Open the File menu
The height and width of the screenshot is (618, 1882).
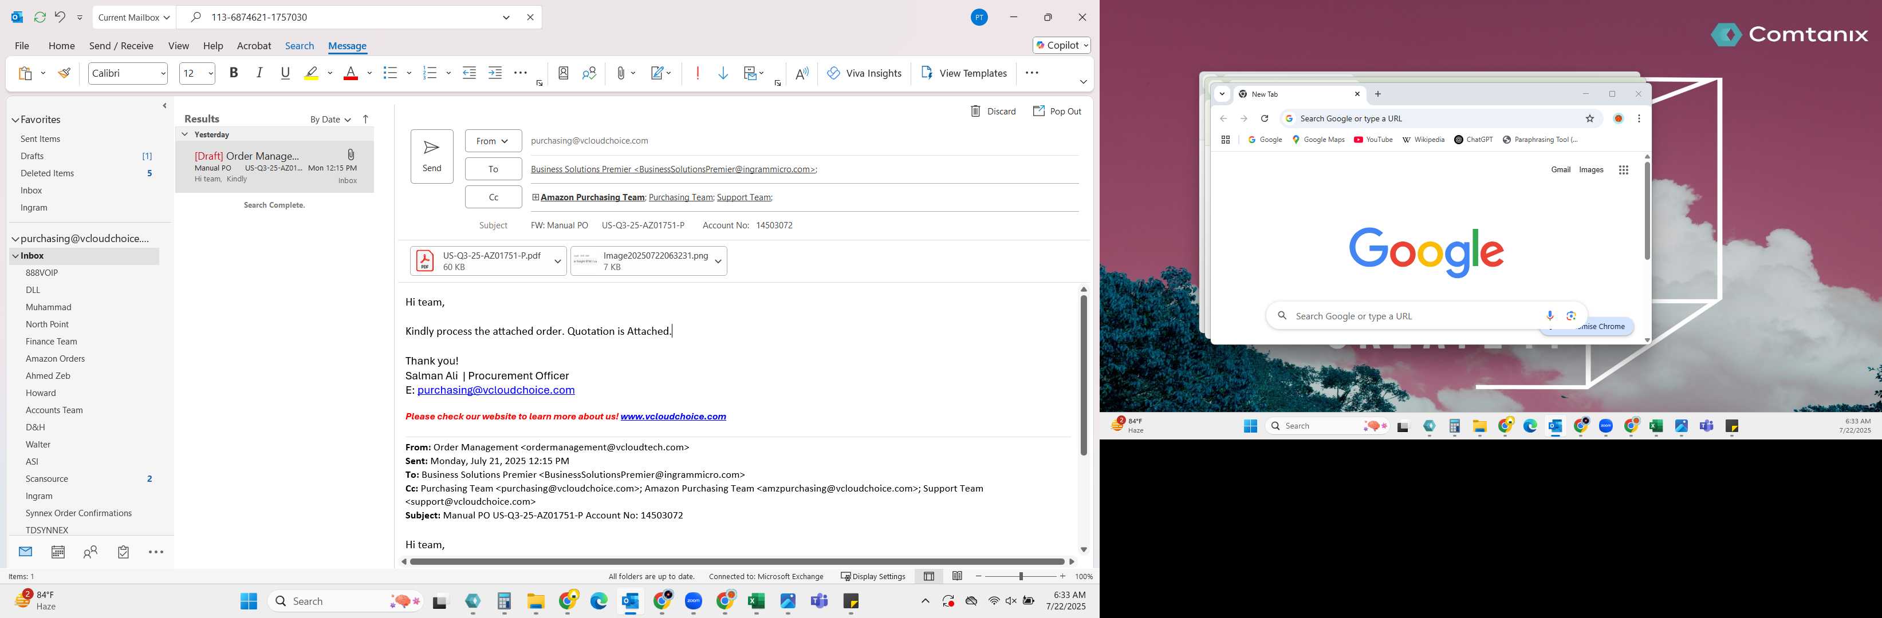tap(22, 45)
